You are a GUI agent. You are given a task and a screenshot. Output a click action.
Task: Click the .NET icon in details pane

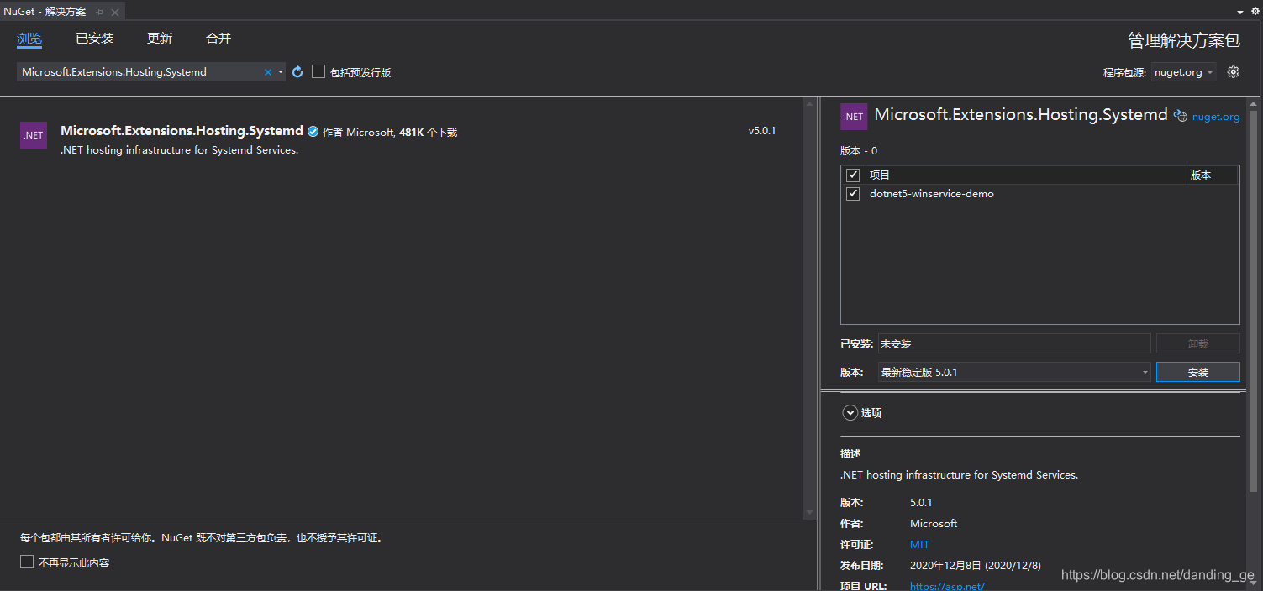coord(854,117)
